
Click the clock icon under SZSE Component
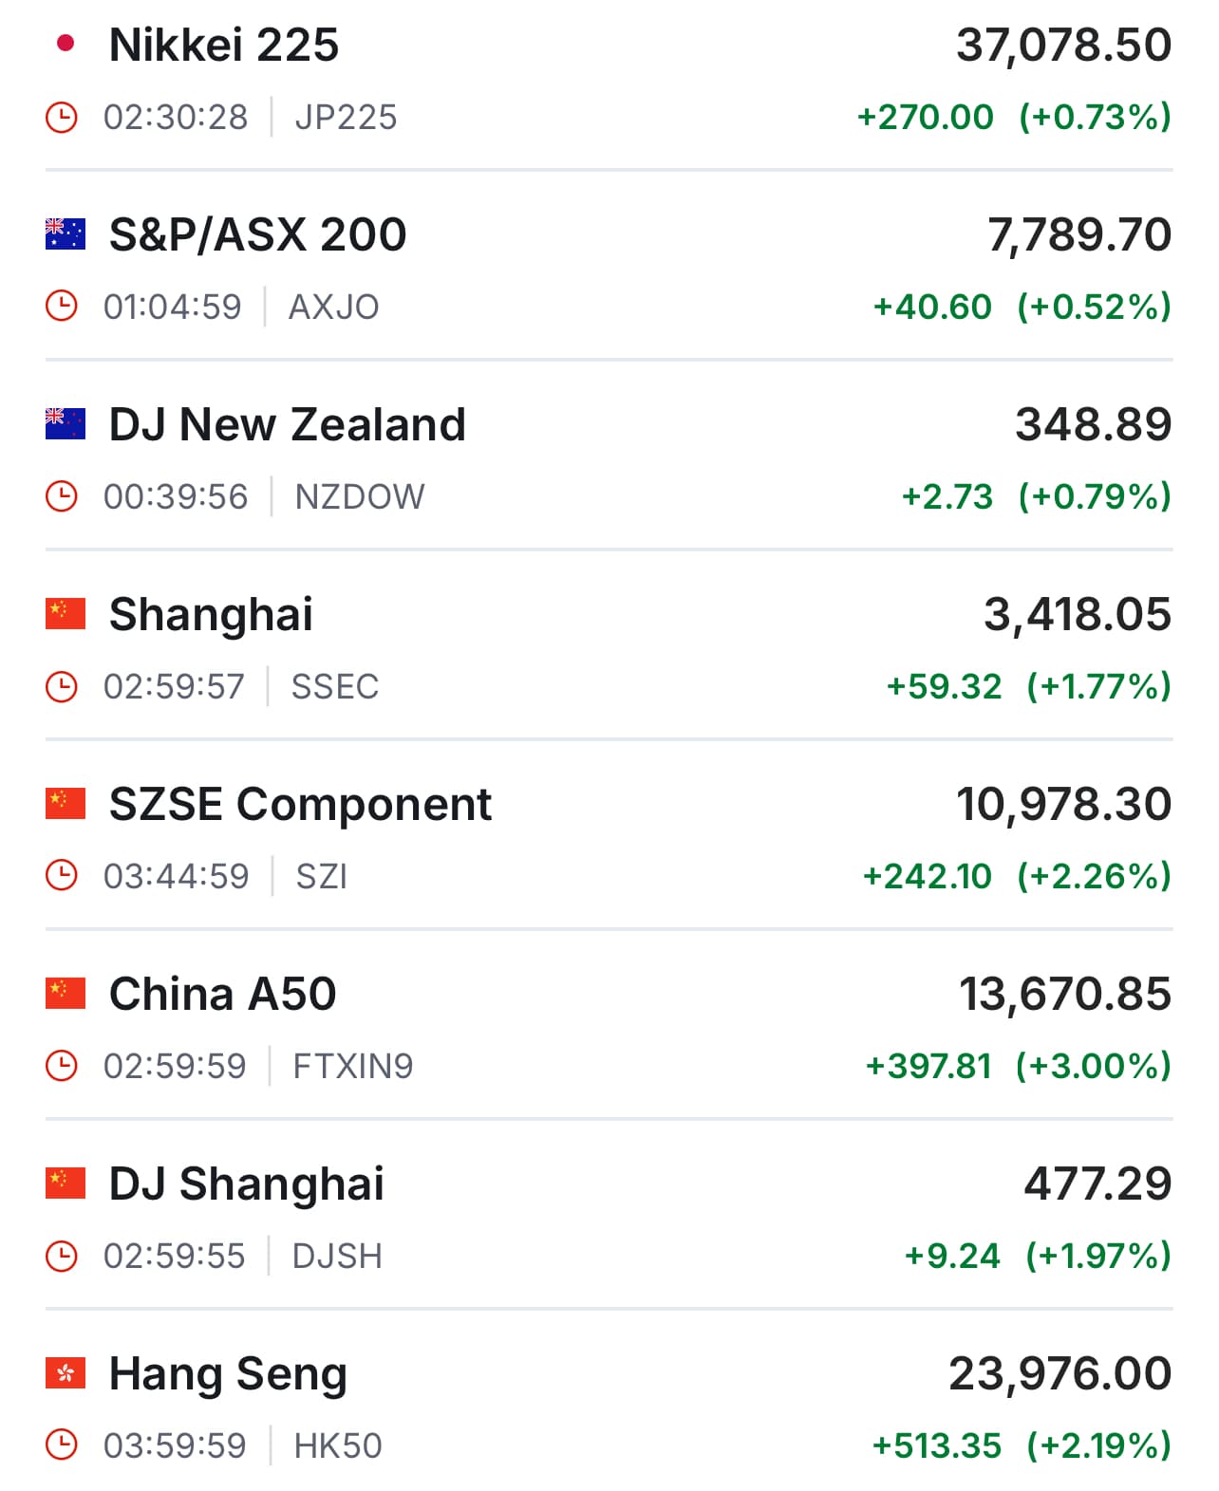(x=62, y=876)
